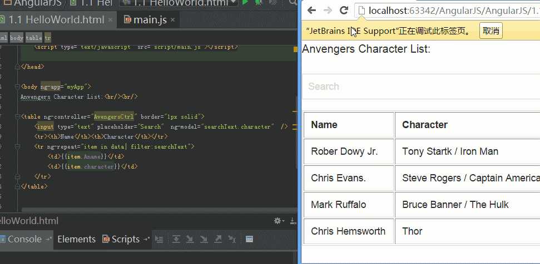Image resolution: width=540 pixels, height=264 pixels.
Task: Click the editor horizontal scrollbar
Action: tap(159, 210)
